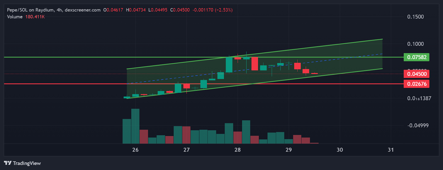This screenshot has height=170, width=443.
Task: Click the 0.1000 price axis label
Action: (x=415, y=44)
